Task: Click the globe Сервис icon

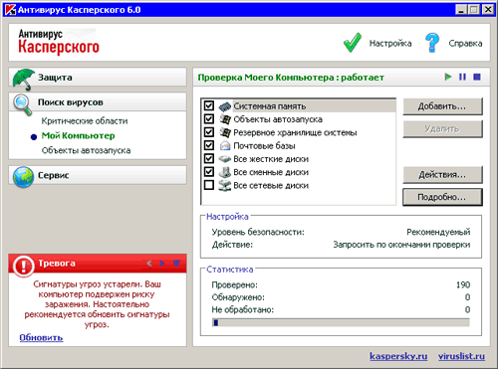Action: (x=23, y=176)
